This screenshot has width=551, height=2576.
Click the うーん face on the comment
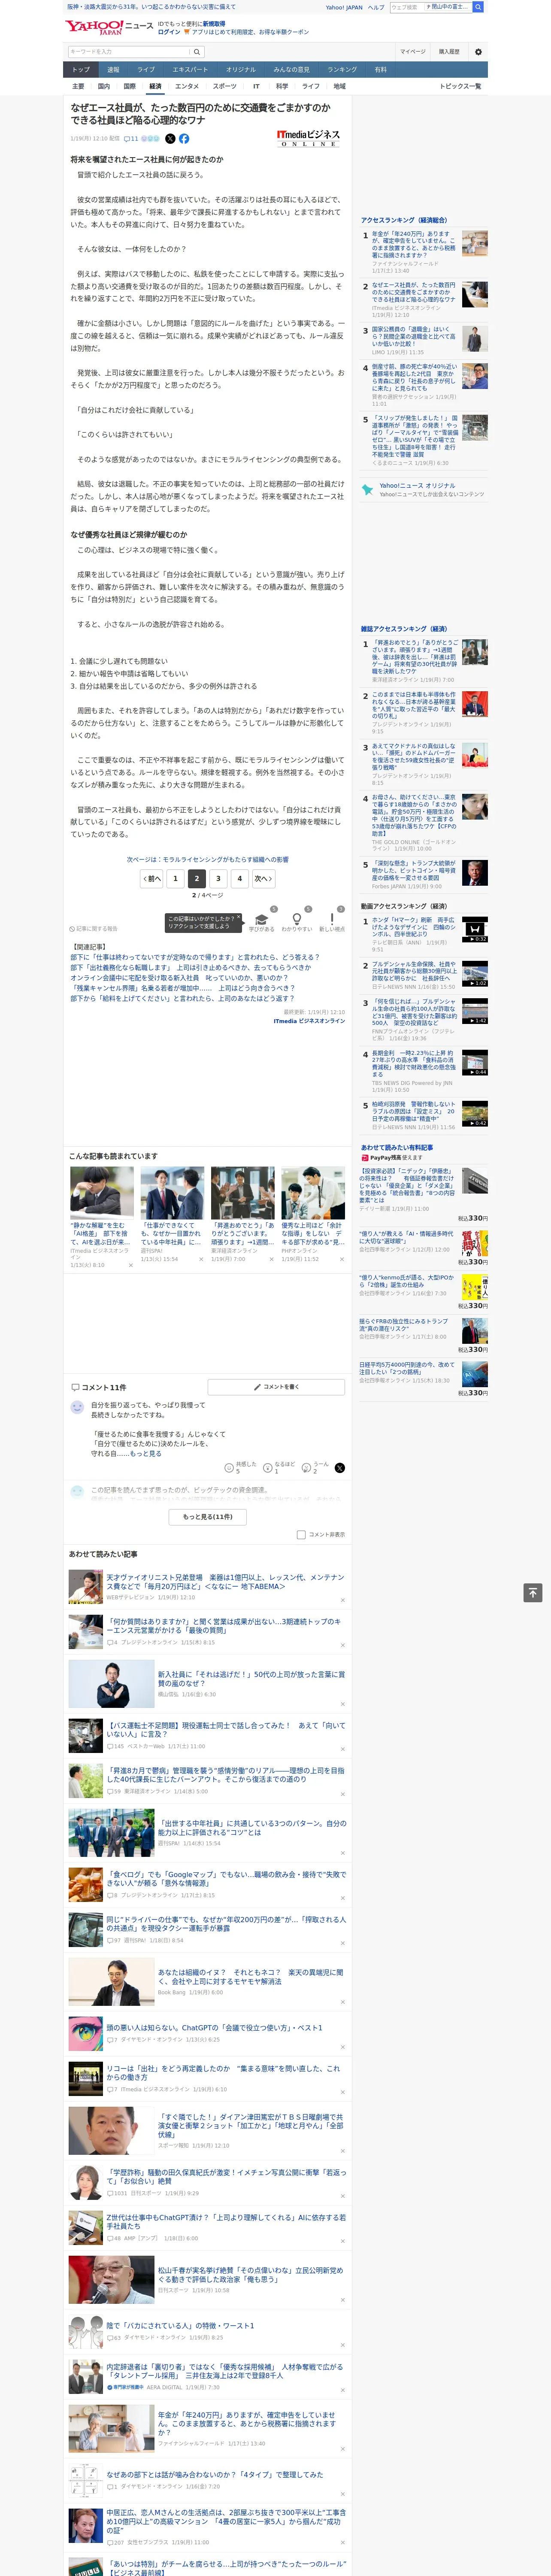(x=307, y=1467)
